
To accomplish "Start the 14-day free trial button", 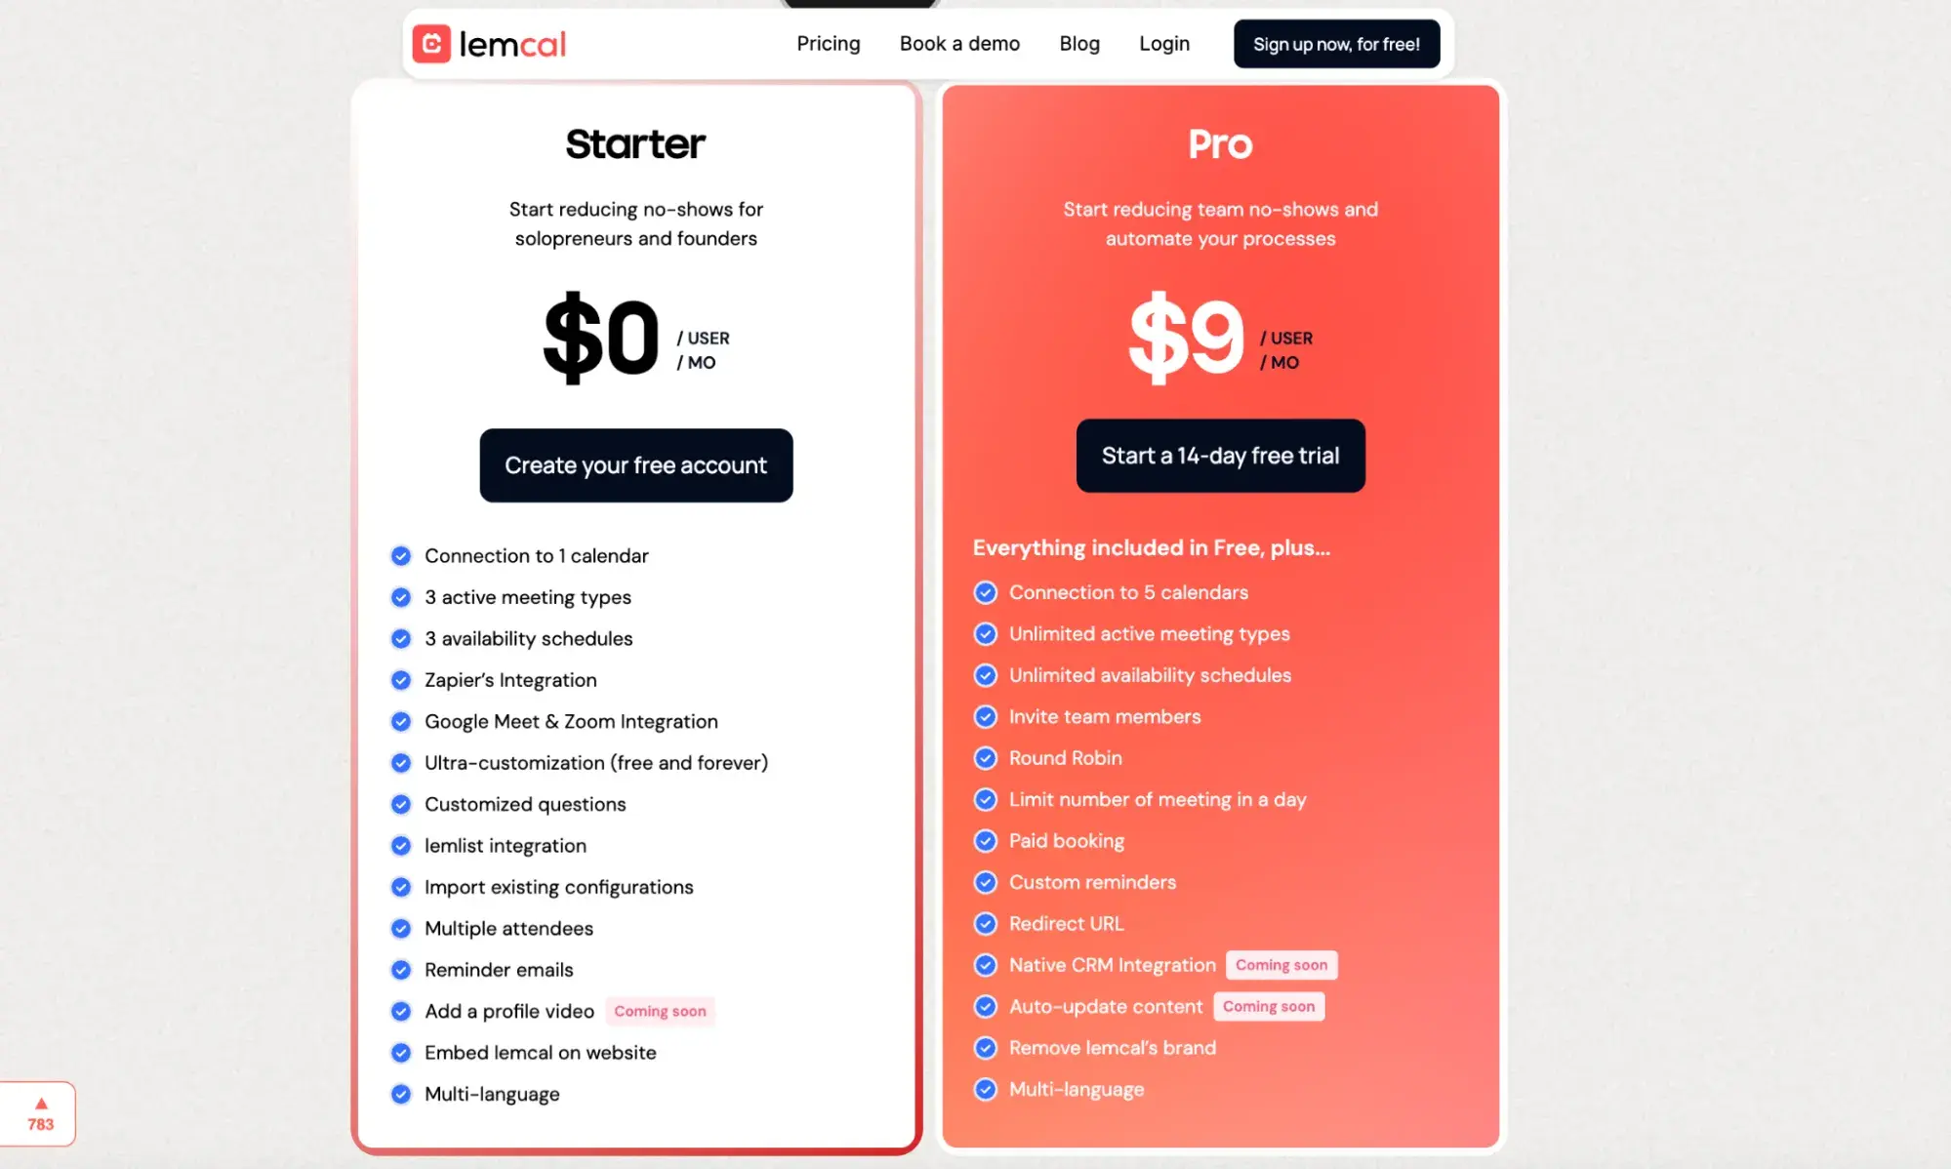I will coord(1220,457).
